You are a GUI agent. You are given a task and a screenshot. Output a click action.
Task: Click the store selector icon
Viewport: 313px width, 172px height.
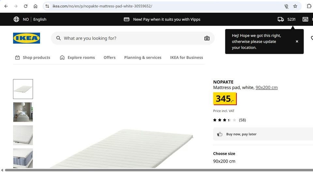point(305,19)
